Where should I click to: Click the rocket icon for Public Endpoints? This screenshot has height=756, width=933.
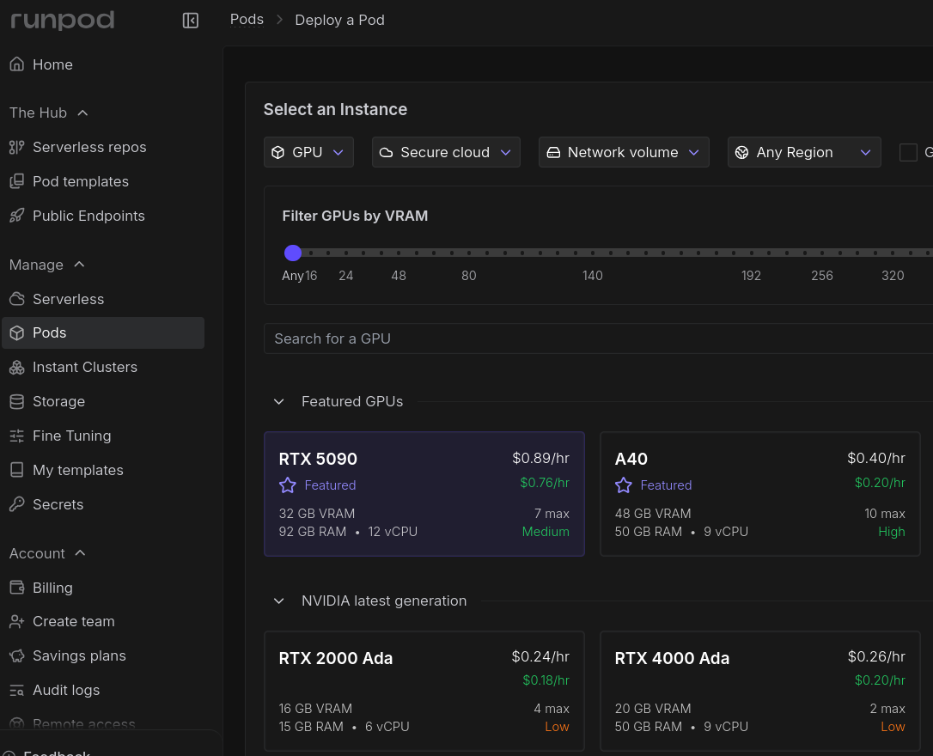pos(16,216)
